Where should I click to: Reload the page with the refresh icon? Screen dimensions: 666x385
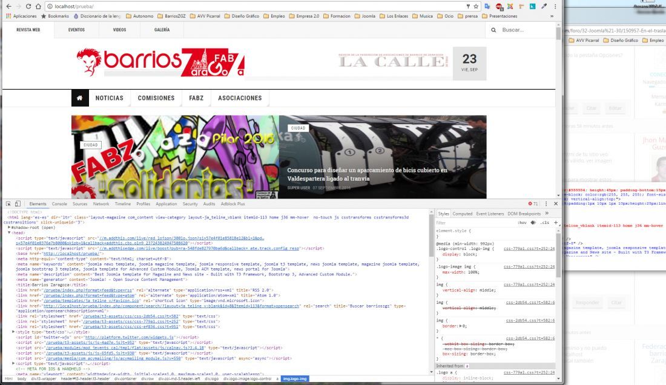pos(28,7)
